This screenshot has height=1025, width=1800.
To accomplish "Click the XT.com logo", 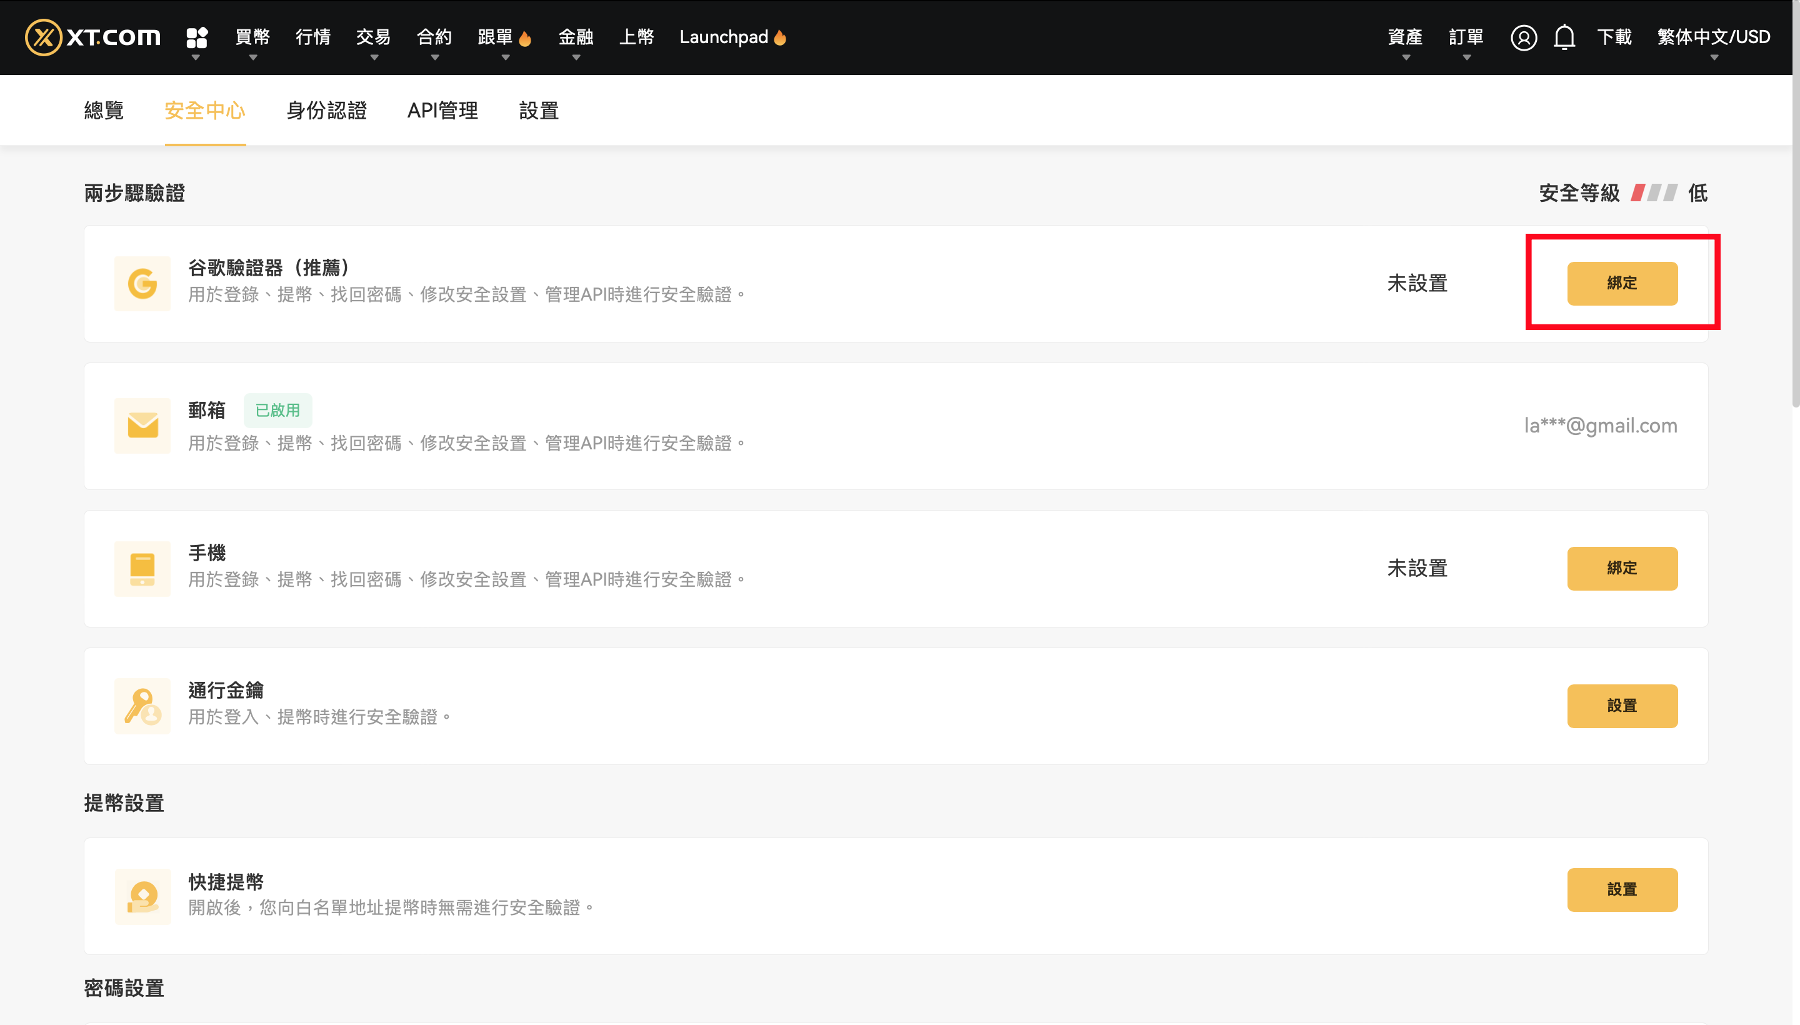I will tap(93, 37).
